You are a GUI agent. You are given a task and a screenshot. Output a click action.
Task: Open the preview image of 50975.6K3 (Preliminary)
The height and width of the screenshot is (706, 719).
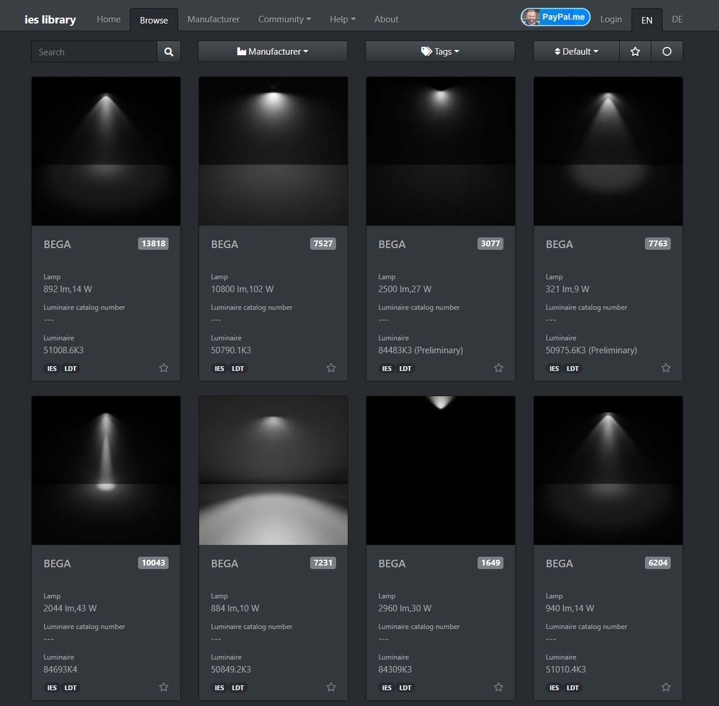608,151
